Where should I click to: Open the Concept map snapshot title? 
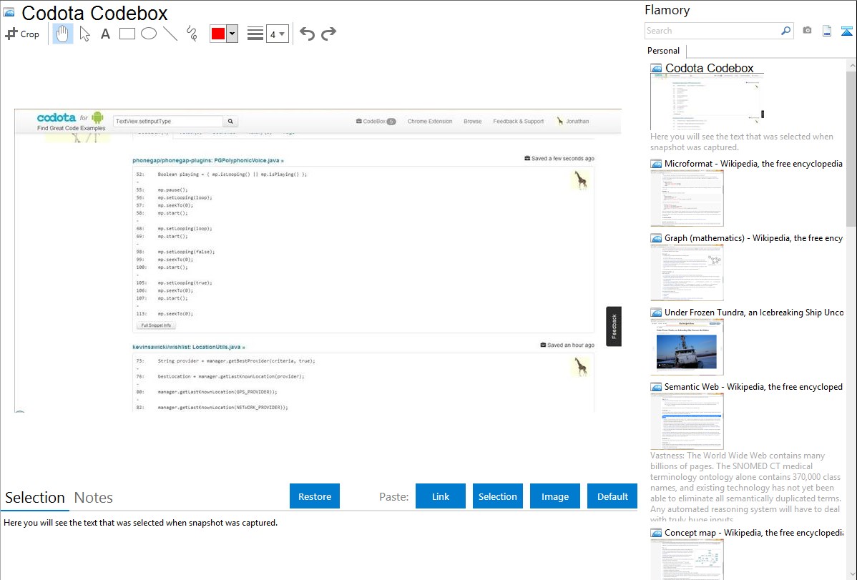(x=754, y=532)
